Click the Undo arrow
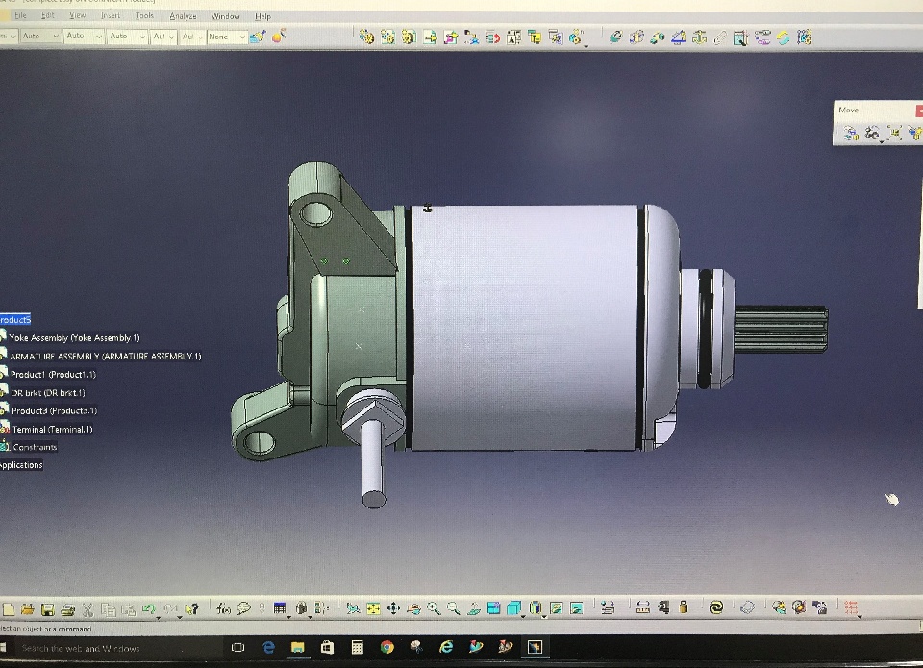Image resolution: width=923 pixels, height=668 pixels. pos(149,609)
